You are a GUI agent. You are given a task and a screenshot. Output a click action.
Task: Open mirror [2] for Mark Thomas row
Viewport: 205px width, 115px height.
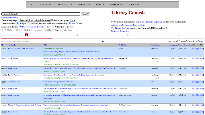(x=196, y=58)
